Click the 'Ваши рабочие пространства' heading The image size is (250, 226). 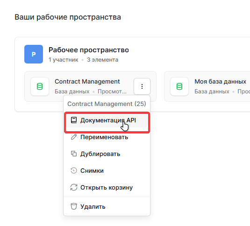[x=68, y=17]
